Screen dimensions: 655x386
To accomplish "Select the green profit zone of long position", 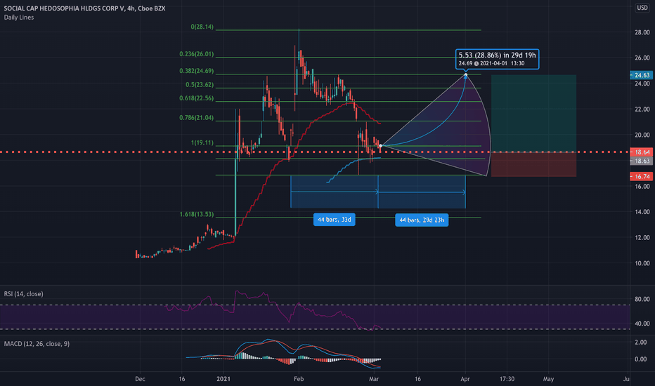I will point(534,114).
